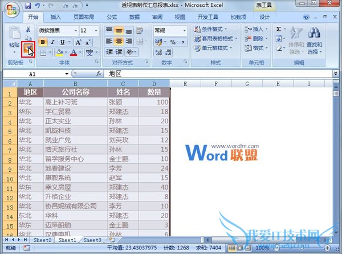Open the font color dropdown arrow
The image size is (342, 254).
point(80,52)
